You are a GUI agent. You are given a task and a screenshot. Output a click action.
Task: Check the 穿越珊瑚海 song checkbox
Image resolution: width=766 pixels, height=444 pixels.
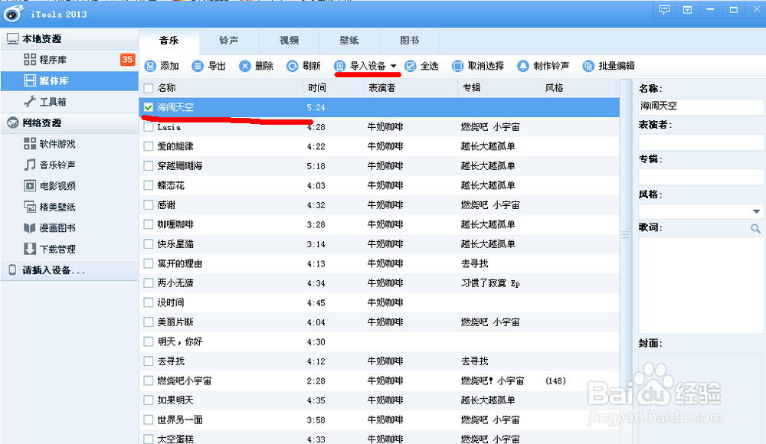point(149,165)
